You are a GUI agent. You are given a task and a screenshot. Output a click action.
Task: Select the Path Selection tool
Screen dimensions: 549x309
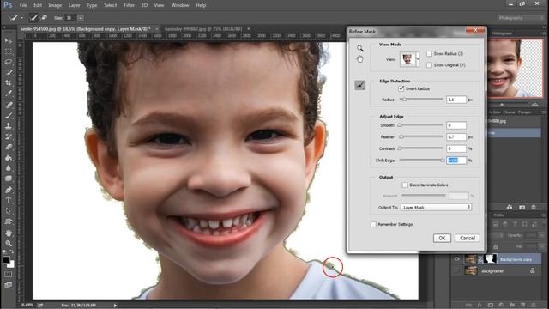click(x=9, y=211)
